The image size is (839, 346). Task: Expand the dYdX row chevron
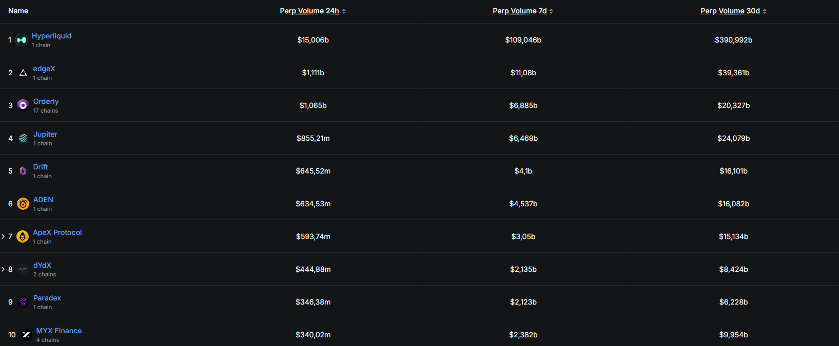click(x=3, y=269)
